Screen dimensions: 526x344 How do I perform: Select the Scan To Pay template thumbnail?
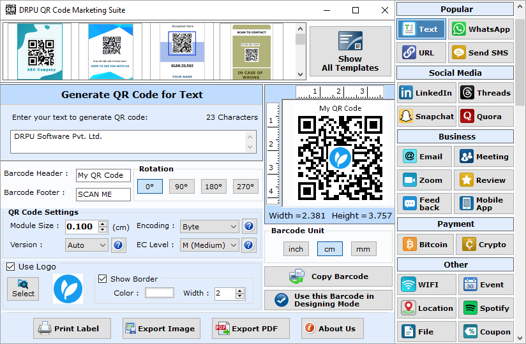tap(182, 51)
